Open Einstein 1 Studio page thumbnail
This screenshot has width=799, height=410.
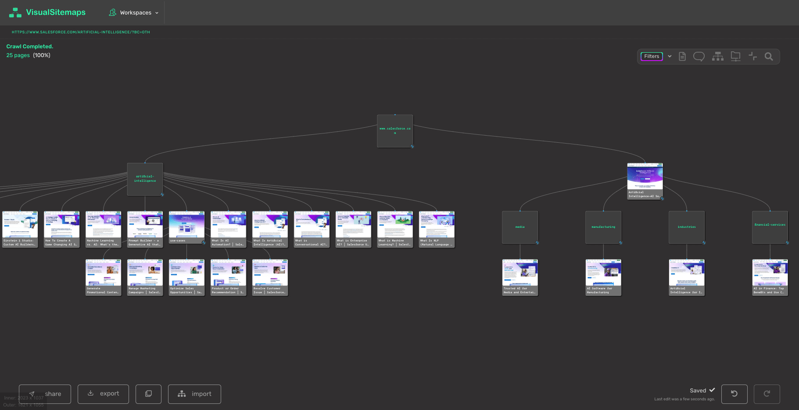click(x=20, y=229)
